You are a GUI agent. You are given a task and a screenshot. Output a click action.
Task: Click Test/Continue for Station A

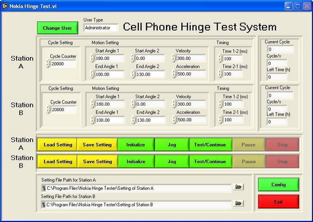[211, 145]
